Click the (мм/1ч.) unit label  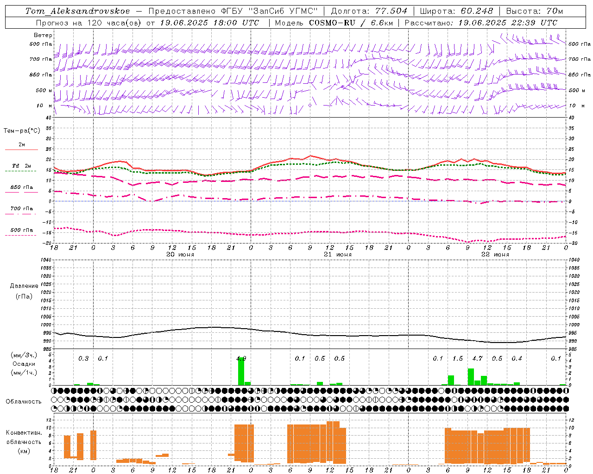pos(23,373)
